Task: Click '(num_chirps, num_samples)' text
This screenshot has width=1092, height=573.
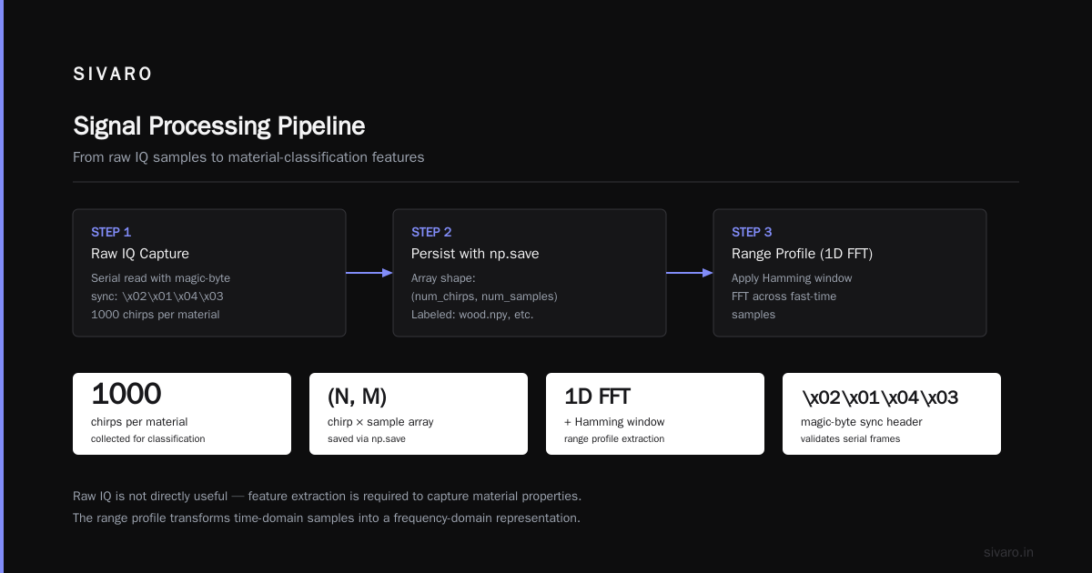Action: point(484,297)
